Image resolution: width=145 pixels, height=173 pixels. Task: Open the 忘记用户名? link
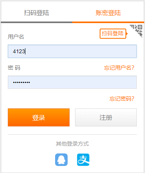click(119, 68)
